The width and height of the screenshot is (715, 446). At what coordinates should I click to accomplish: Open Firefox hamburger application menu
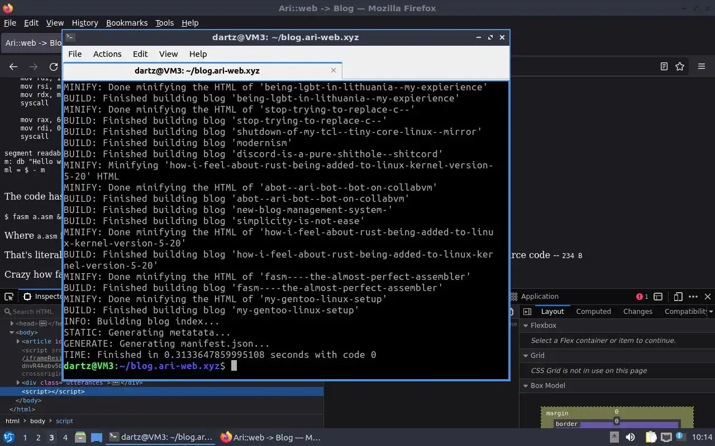point(702,66)
